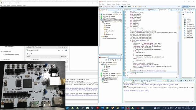The width and height of the screenshot is (196, 110).
Task: Expand Open Elaborated Design in Vivado
Action: tap(3, 54)
